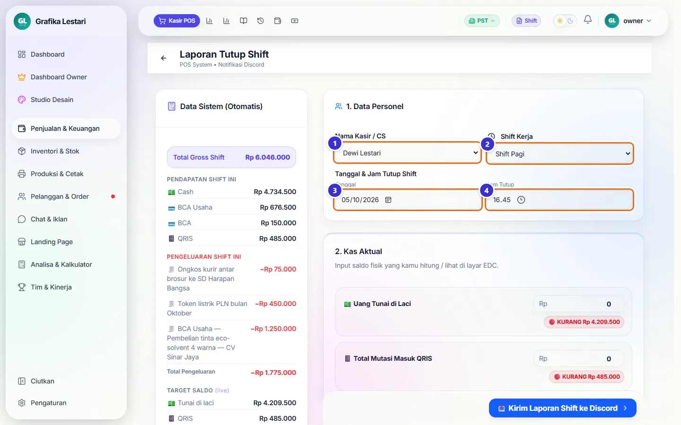Switch to light mode sun icon
The width and height of the screenshot is (681, 425).
[560, 21]
